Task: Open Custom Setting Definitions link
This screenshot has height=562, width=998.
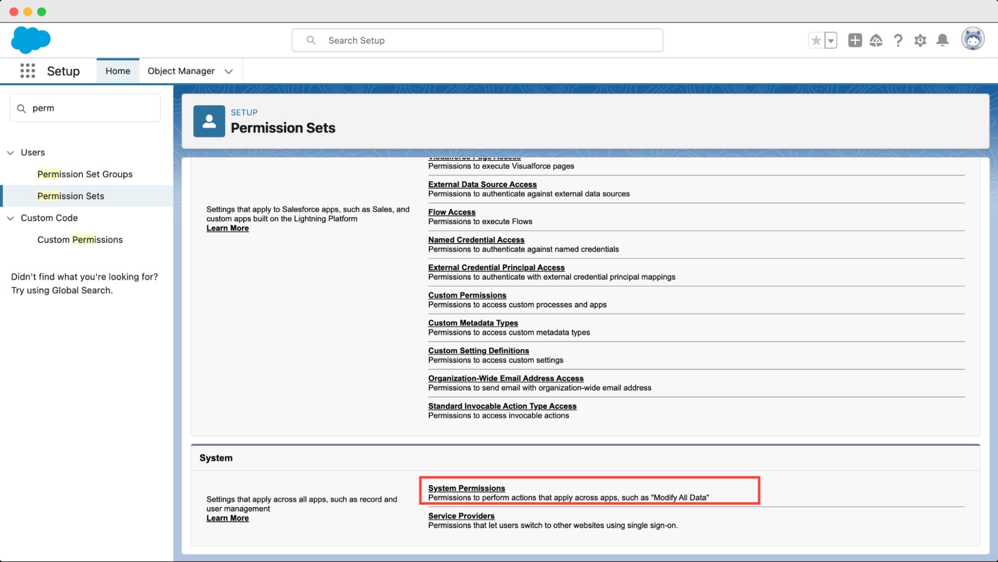Action: (478, 350)
